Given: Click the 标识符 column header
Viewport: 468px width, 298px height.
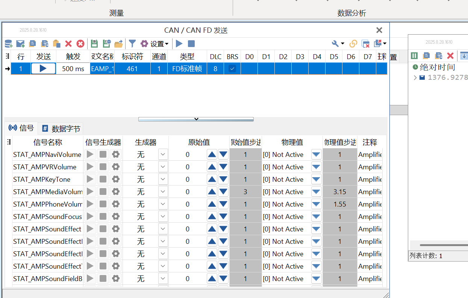Looking at the screenshot, I should tap(132, 56).
